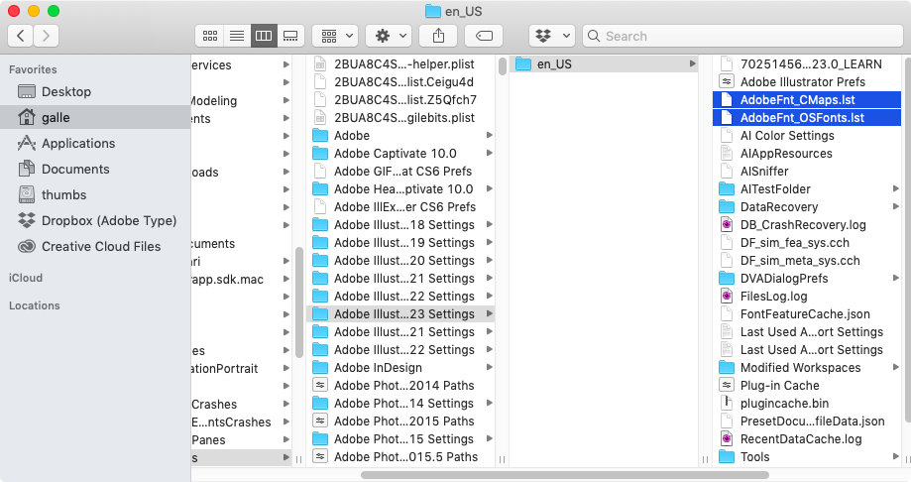
Task: Select the Adobe InDesign folder
Action: point(400,368)
